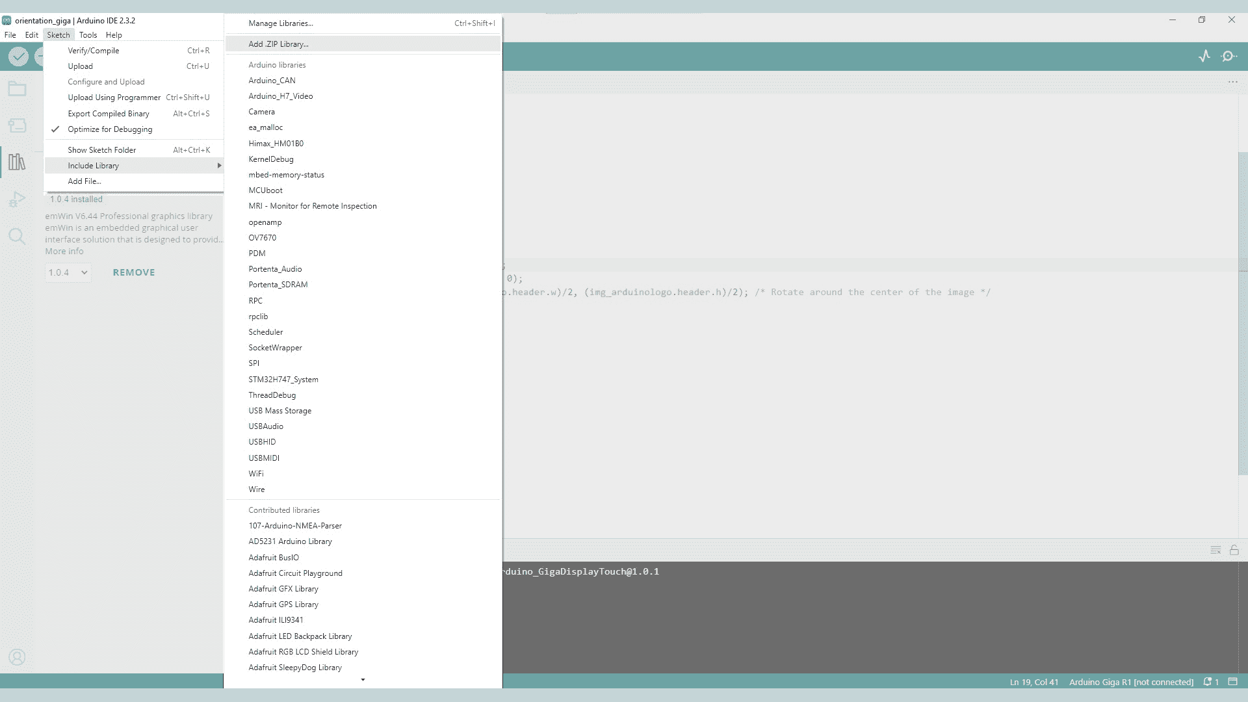This screenshot has height=702, width=1248.
Task: Choose Manage Libraries from the menu
Action: pyautogui.click(x=281, y=23)
